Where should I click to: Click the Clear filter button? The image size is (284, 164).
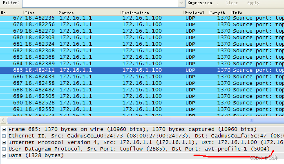(231, 3)
